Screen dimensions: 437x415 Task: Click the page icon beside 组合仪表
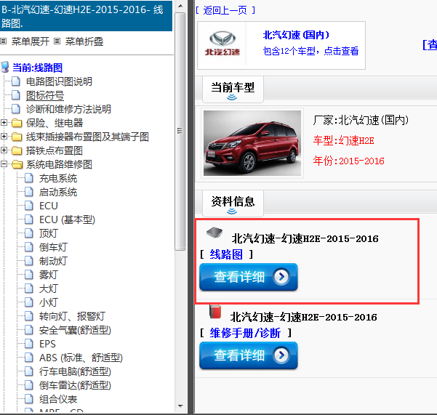pyautogui.click(x=28, y=399)
